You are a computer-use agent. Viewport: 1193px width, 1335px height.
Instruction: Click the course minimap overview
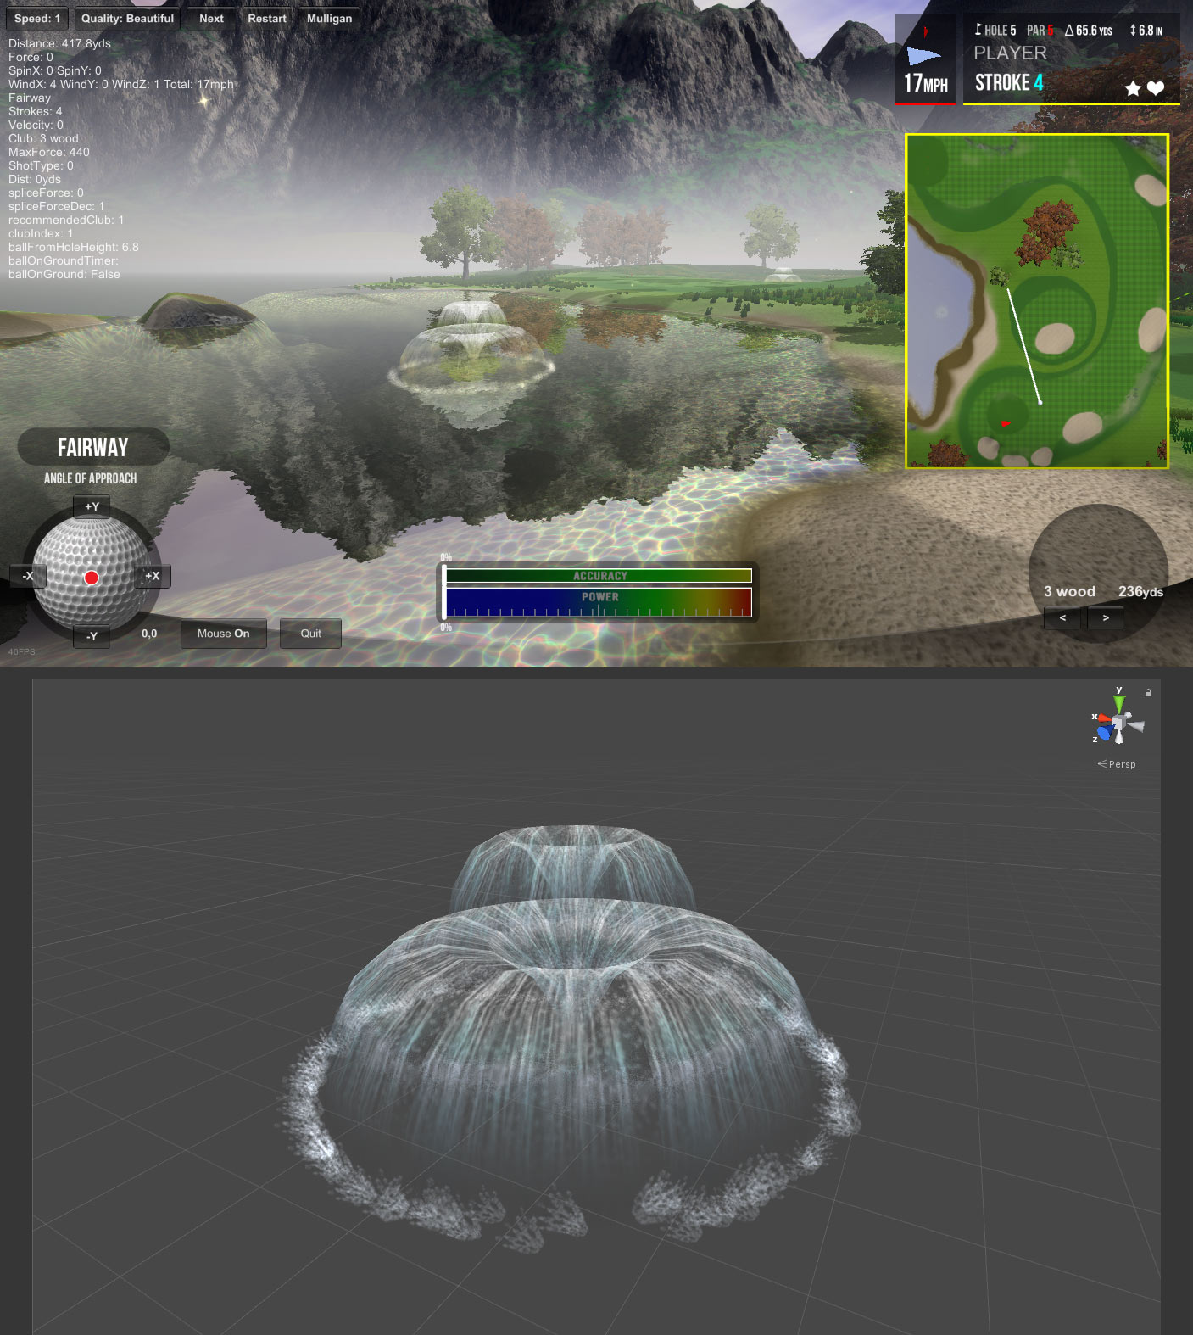point(1036,301)
